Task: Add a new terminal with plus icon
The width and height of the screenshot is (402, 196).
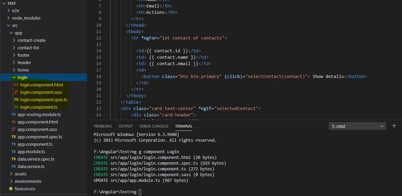Action: click(394, 126)
